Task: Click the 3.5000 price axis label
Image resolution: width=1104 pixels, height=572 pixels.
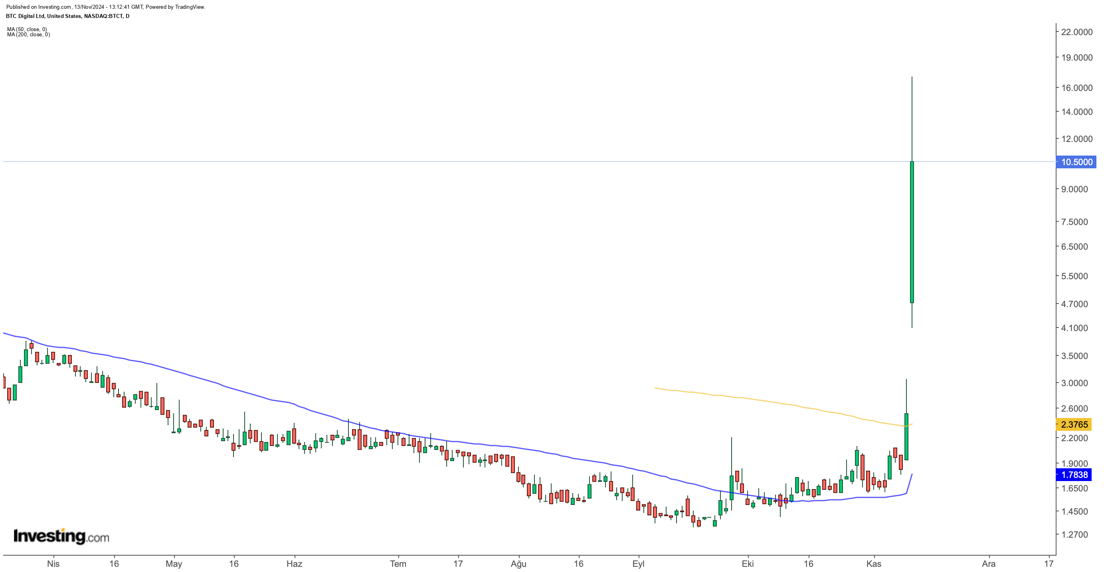Action: pyautogui.click(x=1074, y=356)
